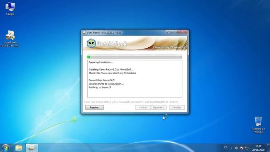Image resolution: width=270 pixels, height=152 pixels.
Task: Show hidden system tray icons
Action: (232, 148)
